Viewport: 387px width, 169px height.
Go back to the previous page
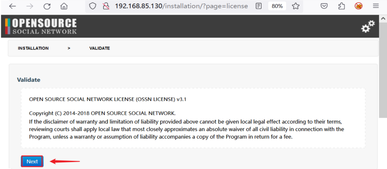pyautogui.click(x=12, y=6)
